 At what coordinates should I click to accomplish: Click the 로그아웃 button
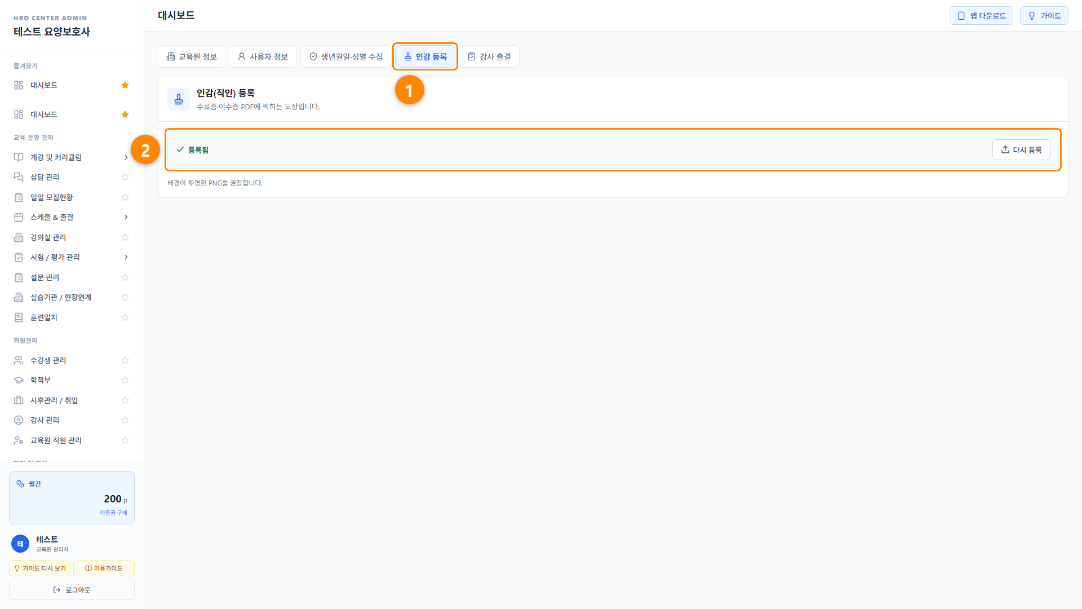72,590
